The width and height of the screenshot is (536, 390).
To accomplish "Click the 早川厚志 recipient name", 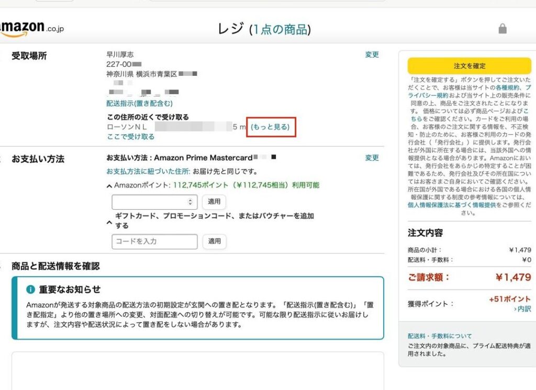I will point(120,55).
